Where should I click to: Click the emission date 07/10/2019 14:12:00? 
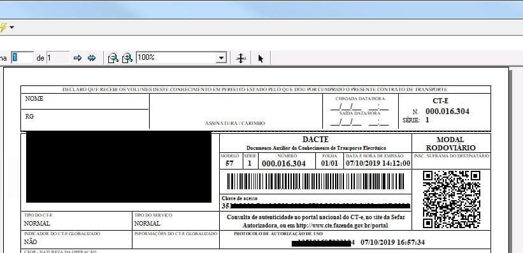coord(378,164)
